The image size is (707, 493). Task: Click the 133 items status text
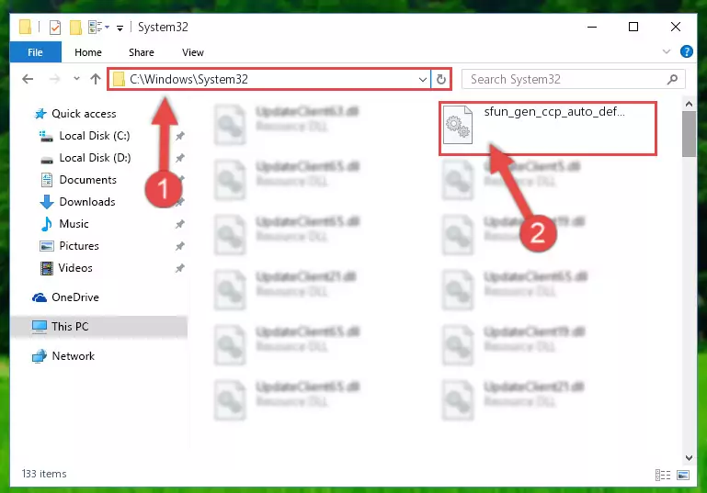(44, 474)
